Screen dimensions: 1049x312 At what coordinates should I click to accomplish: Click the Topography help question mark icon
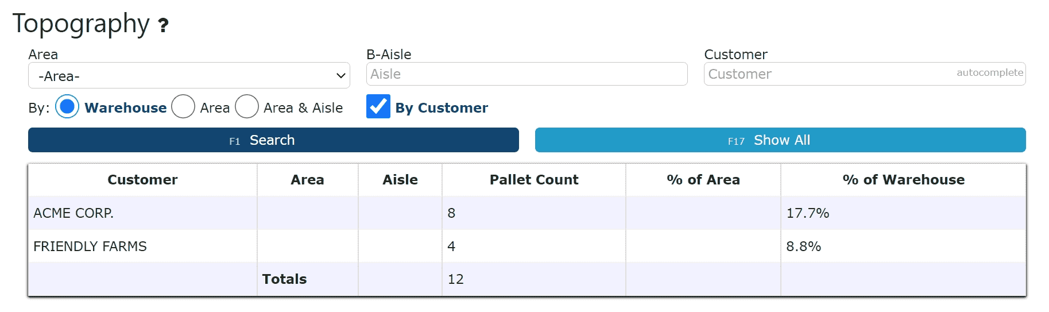tap(163, 25)
